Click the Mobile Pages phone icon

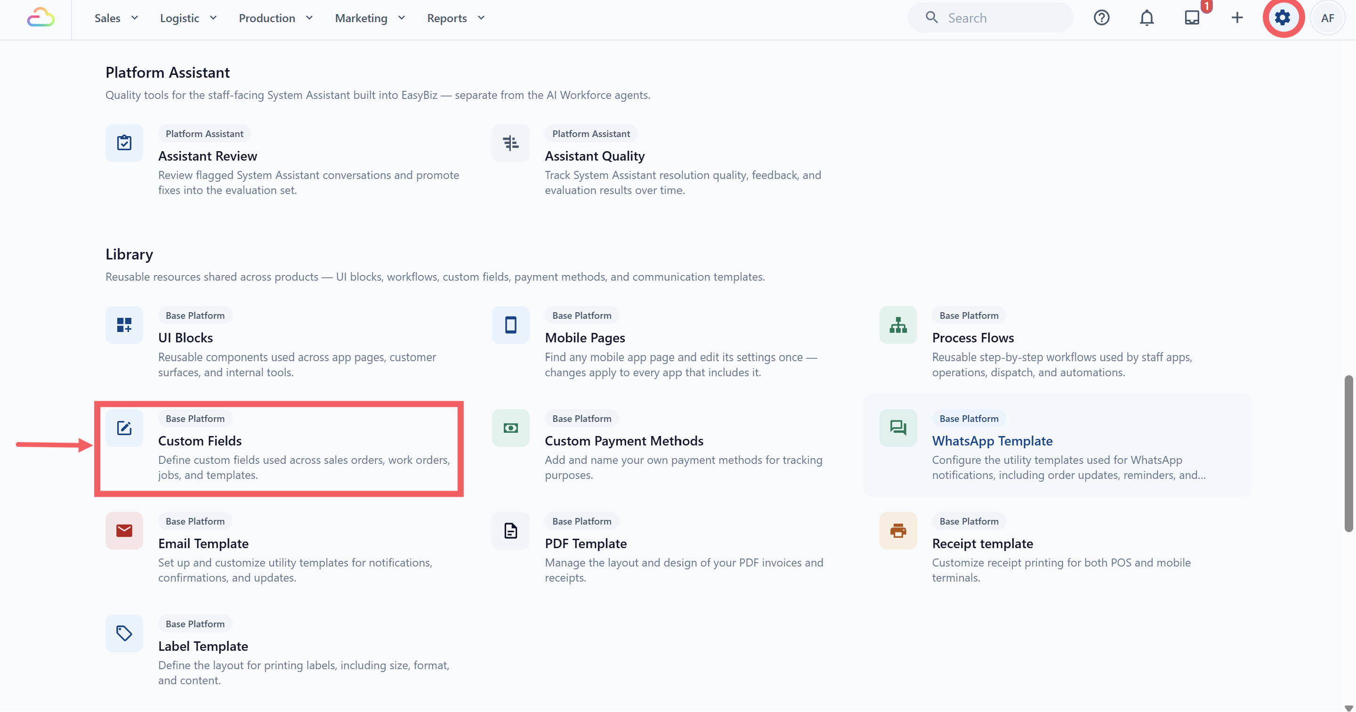point(510,325)
